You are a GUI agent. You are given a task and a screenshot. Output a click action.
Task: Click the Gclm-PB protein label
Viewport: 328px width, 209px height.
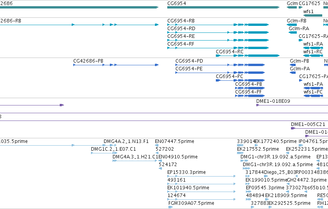click(x=299, y=61)
